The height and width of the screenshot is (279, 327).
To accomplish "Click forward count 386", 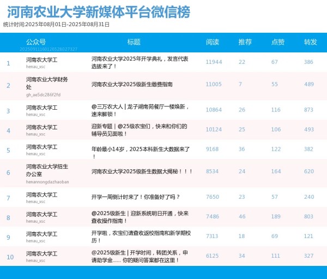I will point(308,62).
